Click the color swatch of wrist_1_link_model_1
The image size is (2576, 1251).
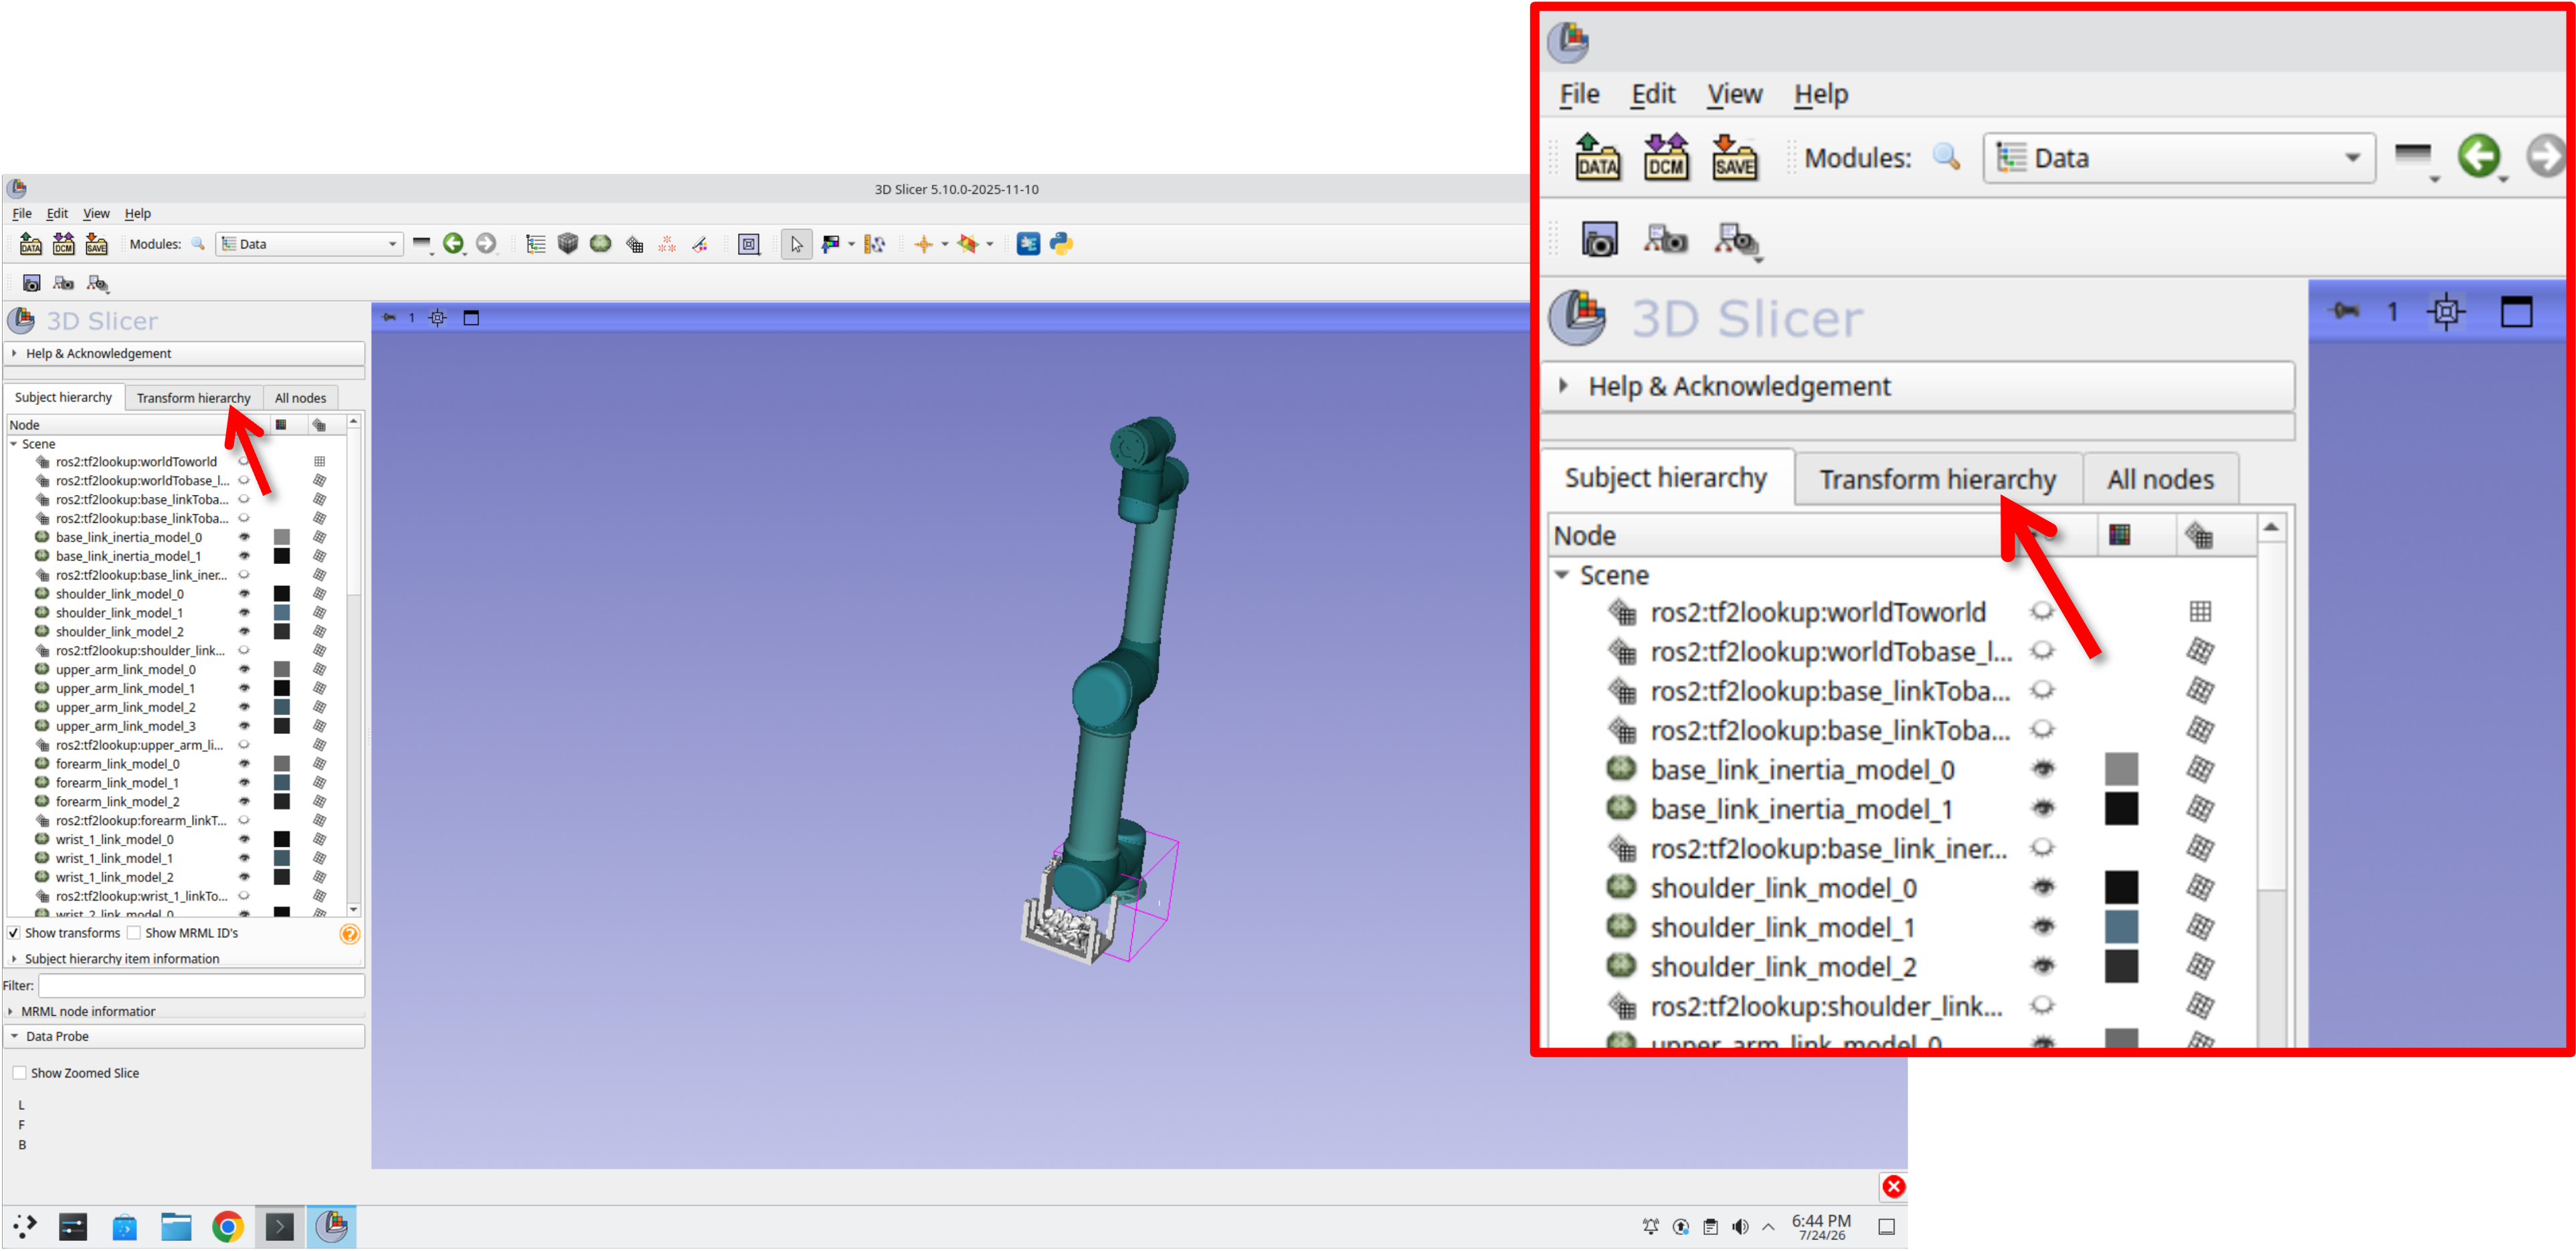pos(282,859)
